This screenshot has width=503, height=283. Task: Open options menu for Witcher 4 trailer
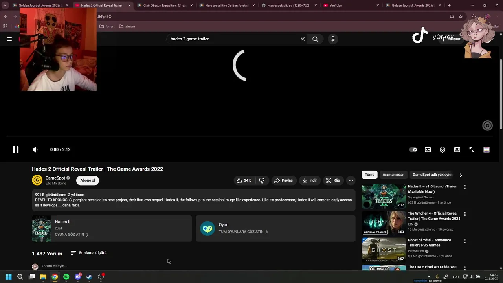[465, 214]
